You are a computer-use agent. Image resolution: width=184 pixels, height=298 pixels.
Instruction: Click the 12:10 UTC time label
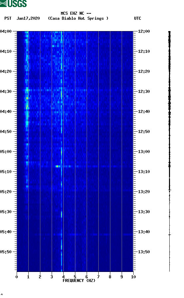pyautogui.click(x=144, y=51)
